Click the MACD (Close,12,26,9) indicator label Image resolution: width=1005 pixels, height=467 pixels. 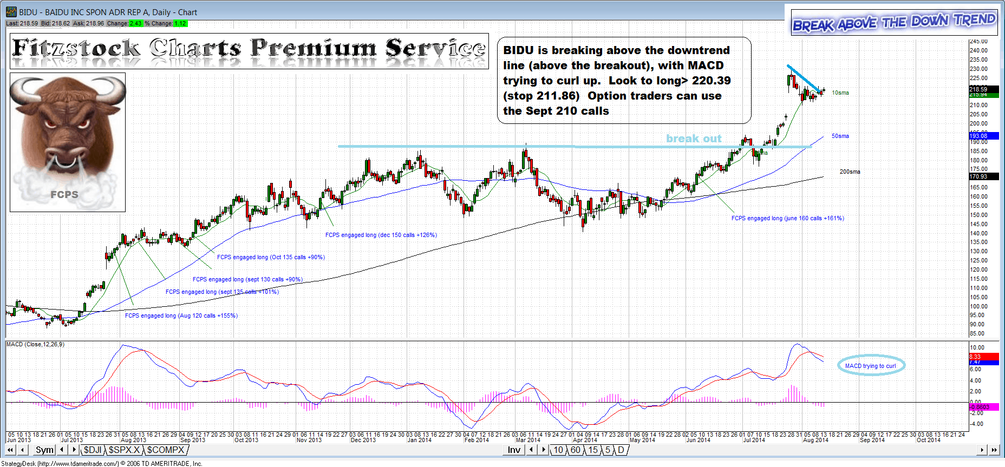coord(35,344)
